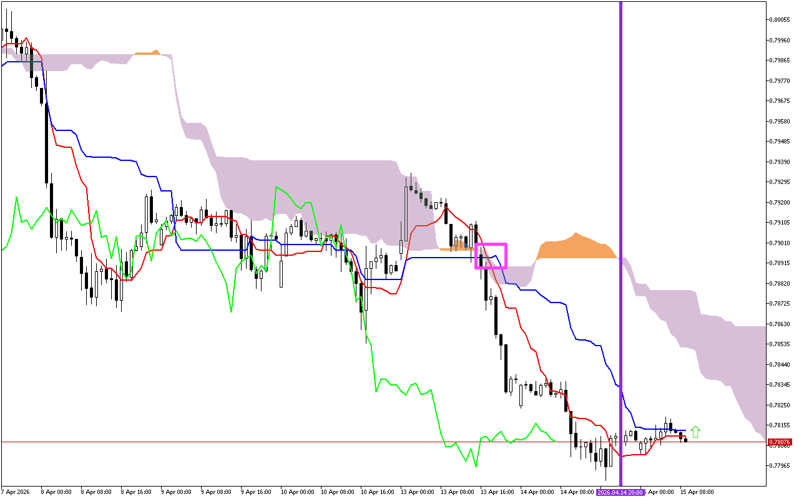
Task: Select the magenta rectangle on the chart
Action: pyautogui.click(x=491, y=256)
